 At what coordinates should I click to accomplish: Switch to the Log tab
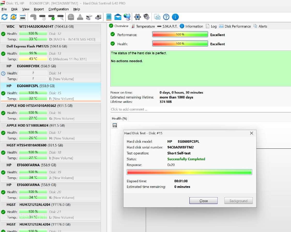tap(211, 26)
